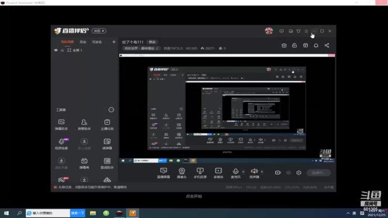Click the 修改 button beside room title
The image size is (388, 218).
(152, 42)
